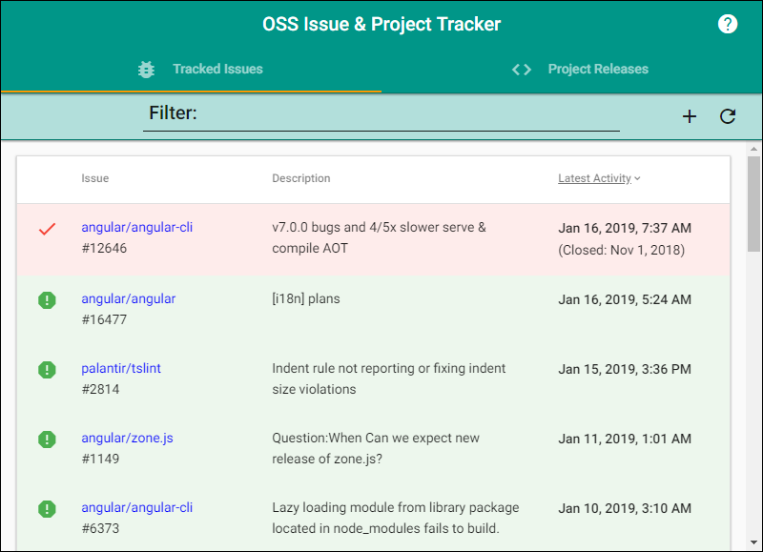Click the refresh icon
The width and height of the screenshot is (763, 552).
[728, 116]
